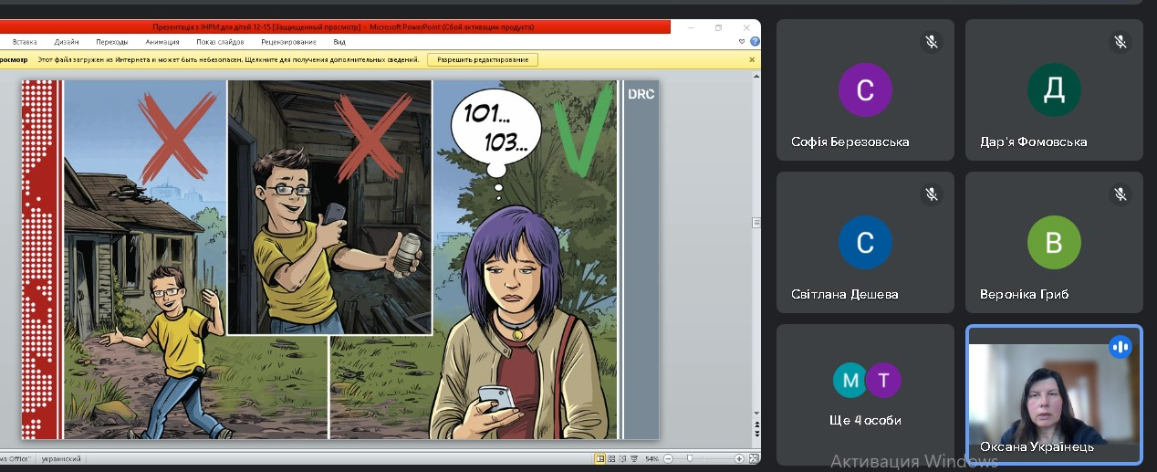This screenshot has width=1157, height=472.
Task: Close the yellow Protected View message bar
Action: coord(752,59)
